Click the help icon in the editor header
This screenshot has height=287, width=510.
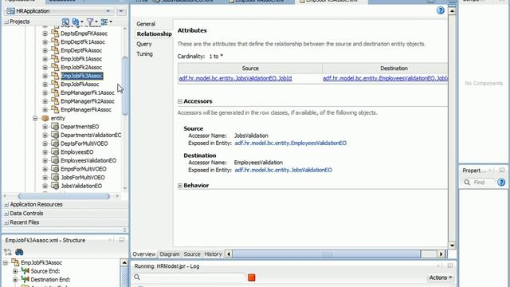441,10
